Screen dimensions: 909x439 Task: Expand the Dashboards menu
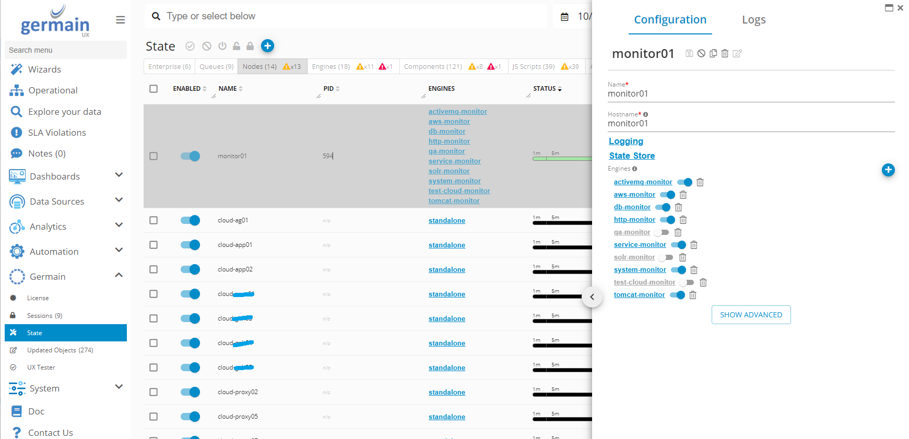pyautogui.click(x=119, y=175)
